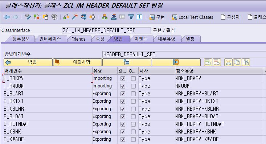Click the forward arrow toolbar icon
Screen dimensions: 266x144
pos(16,17)
